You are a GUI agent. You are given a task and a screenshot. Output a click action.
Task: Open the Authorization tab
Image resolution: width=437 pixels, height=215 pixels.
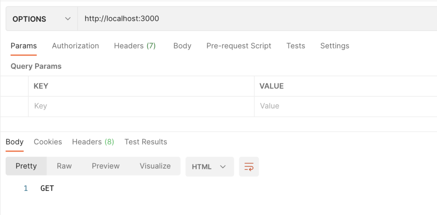pyautogui.click(x=75, y=46)
